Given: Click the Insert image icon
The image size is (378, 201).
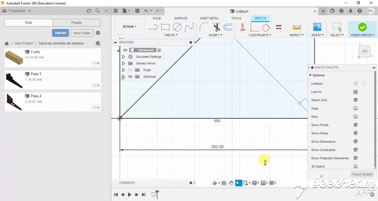Looking at the screenshot, I should tap(317, 27).
